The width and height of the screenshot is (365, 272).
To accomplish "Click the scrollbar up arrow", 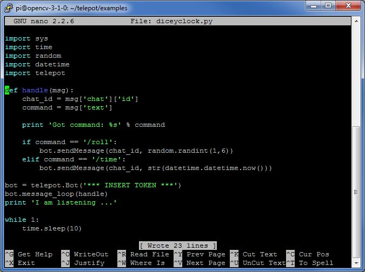I will [356, 21].
